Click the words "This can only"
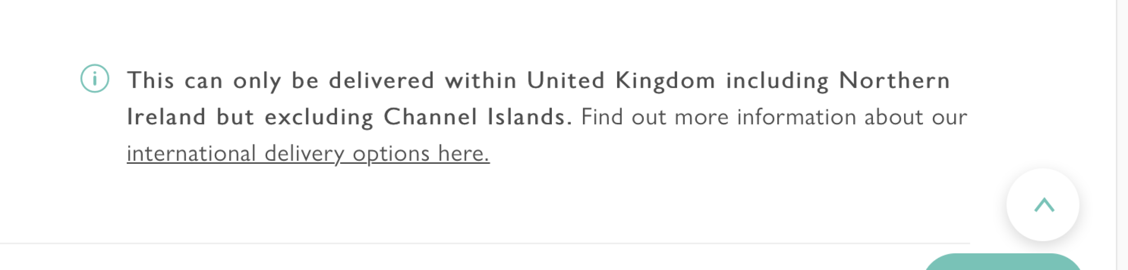The width and height of the screenshot is (1128, 270). click(x=204, y=81)
